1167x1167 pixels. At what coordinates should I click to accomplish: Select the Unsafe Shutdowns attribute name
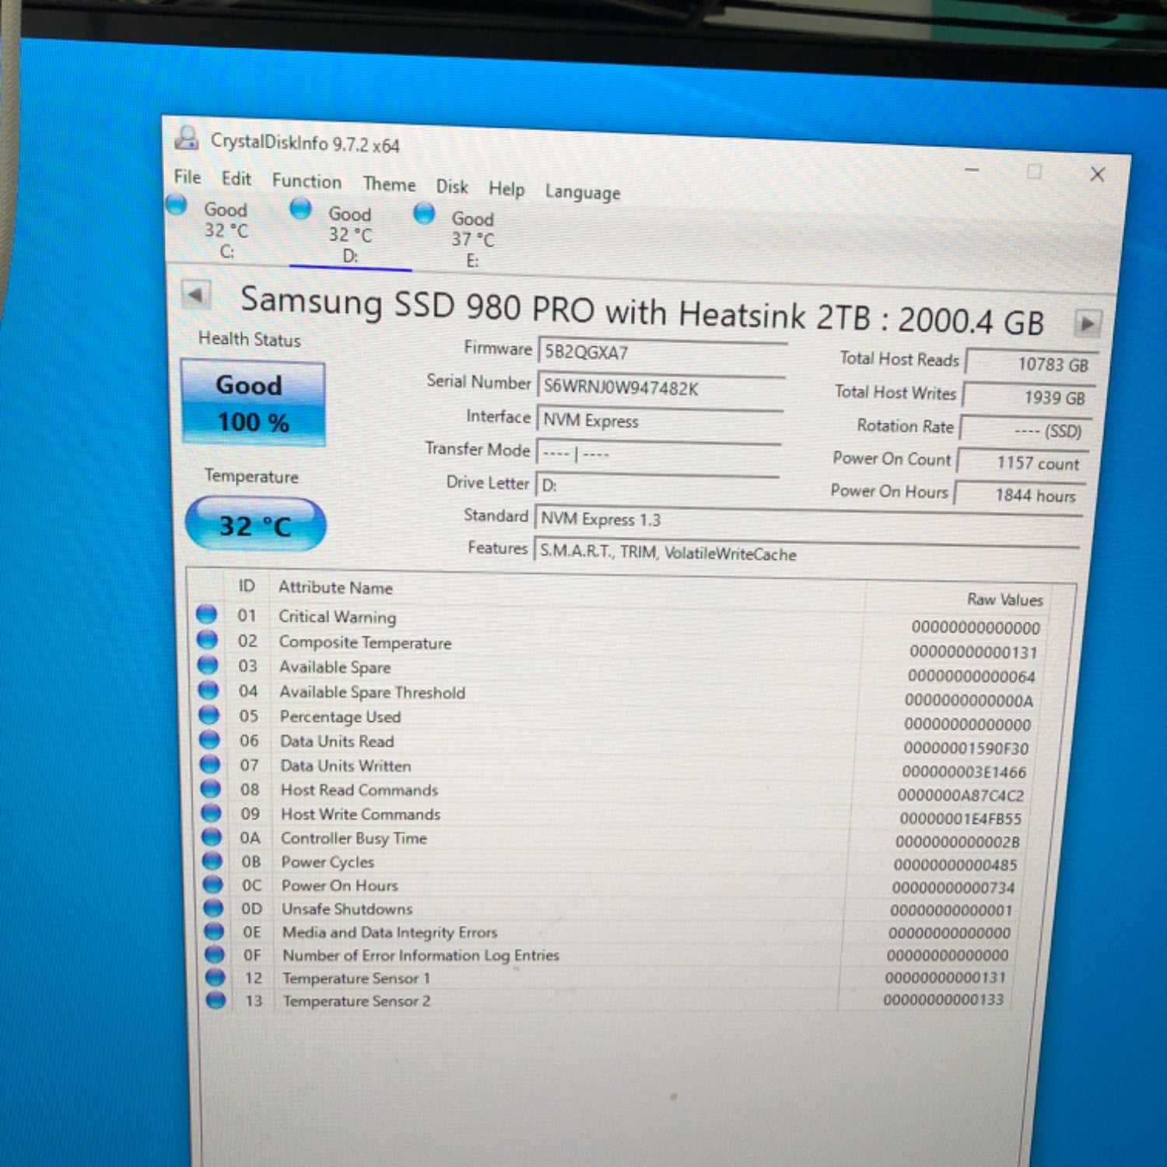(347, 909)
